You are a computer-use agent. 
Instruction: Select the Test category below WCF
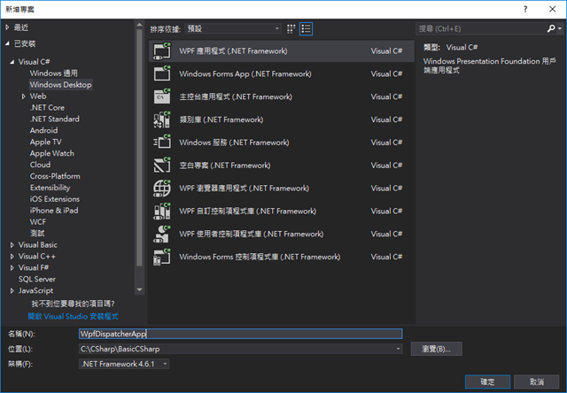tap(37, 234)
